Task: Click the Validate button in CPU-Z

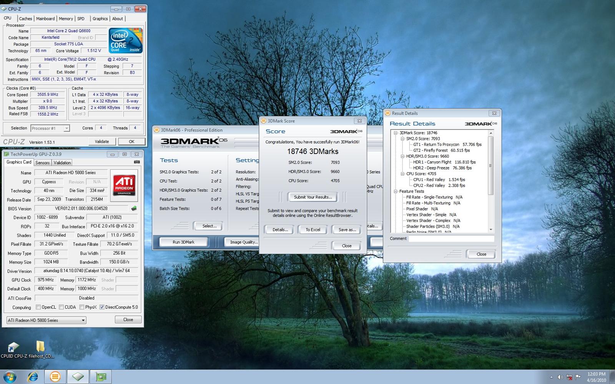Action: tap(102, 142)
